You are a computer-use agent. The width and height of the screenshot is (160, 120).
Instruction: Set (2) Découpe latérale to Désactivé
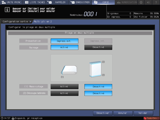[98, 93]
